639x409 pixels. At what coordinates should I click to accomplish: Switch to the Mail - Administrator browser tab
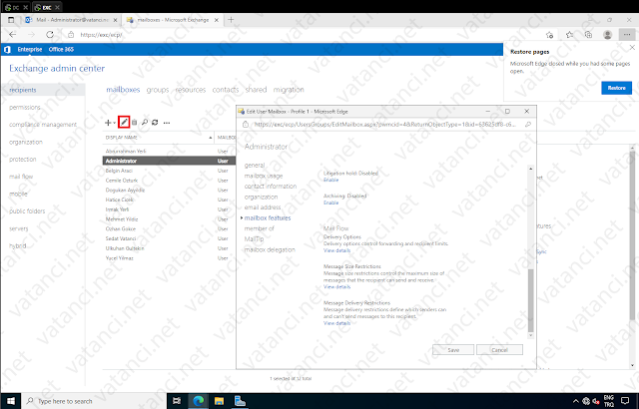71,20
